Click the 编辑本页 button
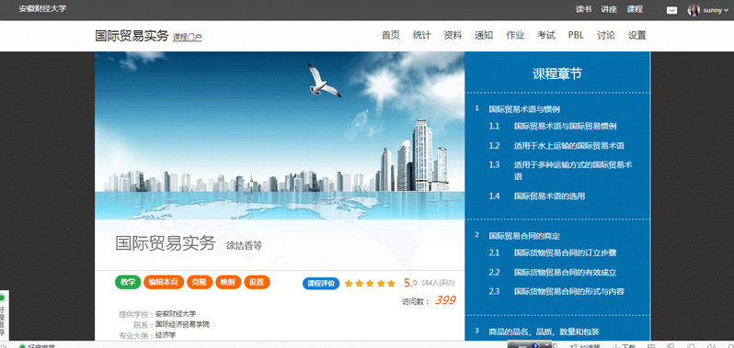The width and height of the screenshot is (734, 348). tap(164, 282)
